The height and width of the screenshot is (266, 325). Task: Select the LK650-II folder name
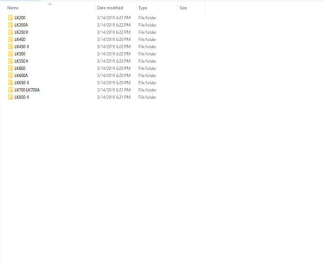22,83
